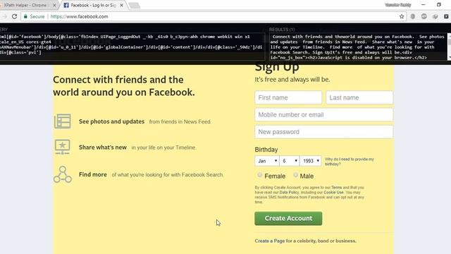
Task: Open a new browser tab
Action: 135,6
